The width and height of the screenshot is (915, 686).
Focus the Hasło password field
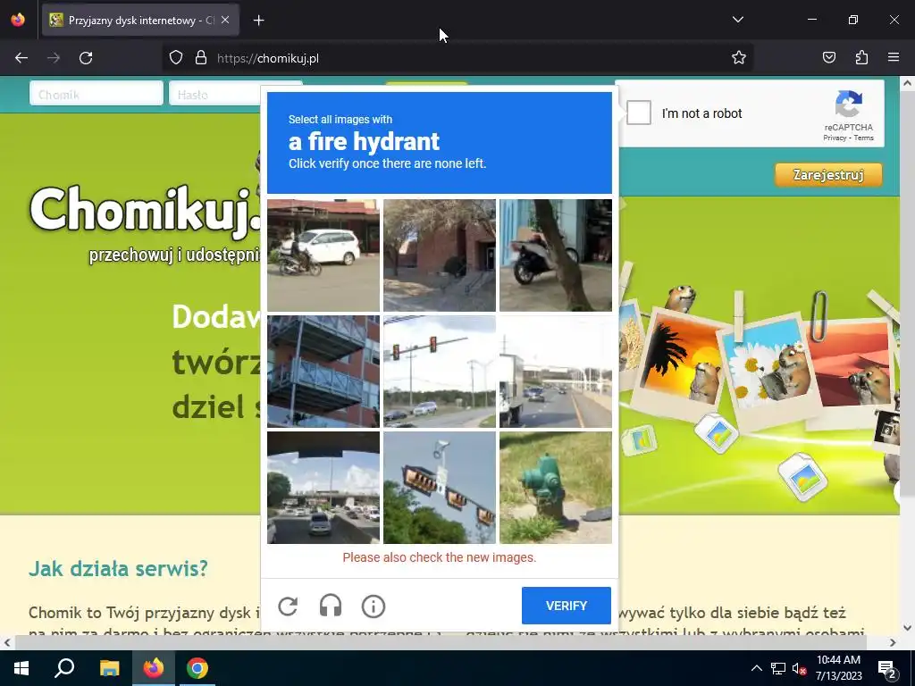click(214, 94)
